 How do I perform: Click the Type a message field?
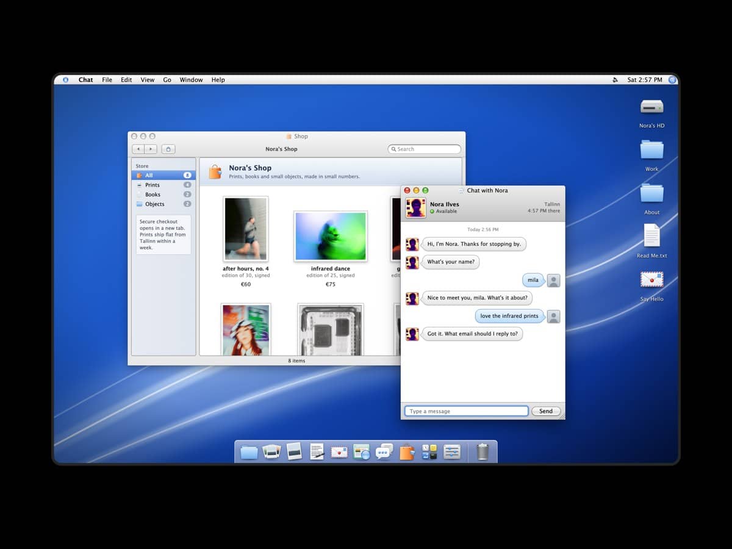[467, 411]
